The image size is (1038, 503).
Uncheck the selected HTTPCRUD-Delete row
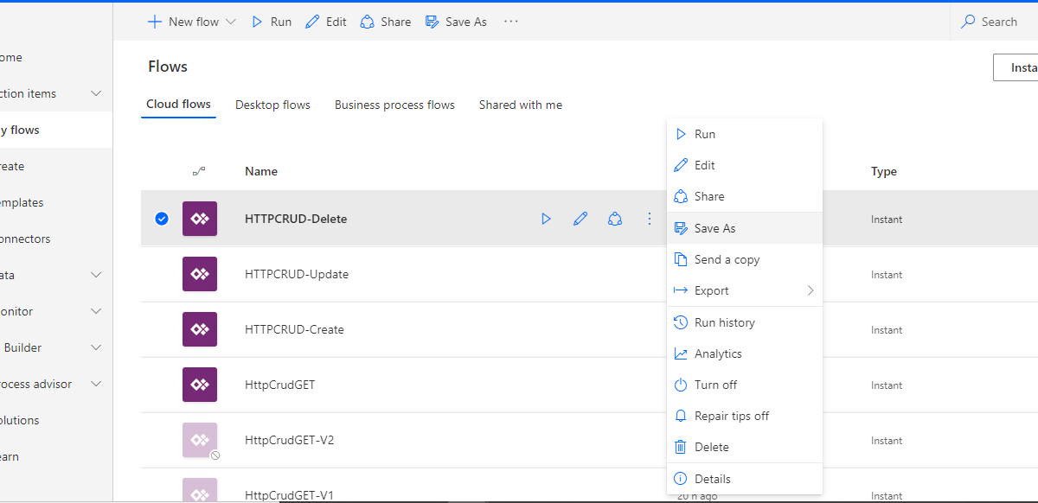tap(162, 218)
